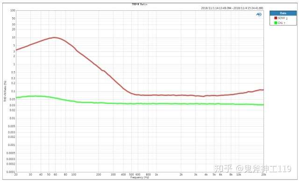Click the green Ch1 legend swatch
Viewport: 299px width, 181px height.
pyautogui.click(x=276, y=23)
